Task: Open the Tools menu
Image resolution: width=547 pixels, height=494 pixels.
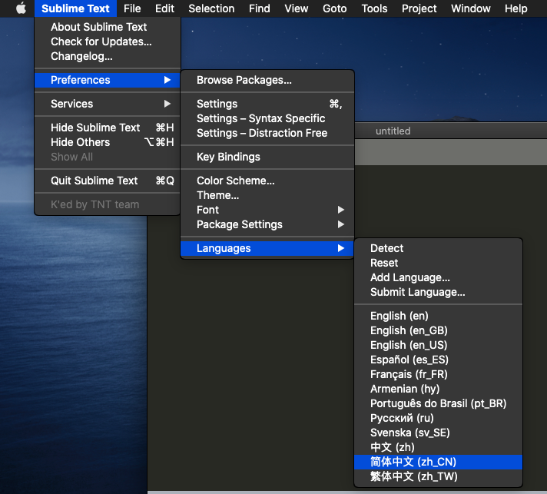Action: 374,8
